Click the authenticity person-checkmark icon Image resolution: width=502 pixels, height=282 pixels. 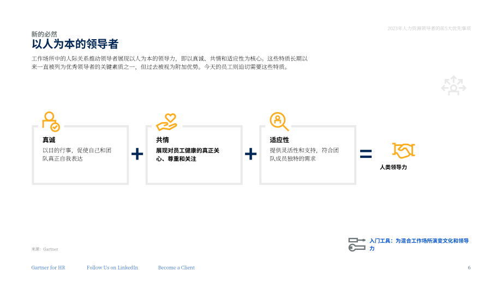point(51,122)
